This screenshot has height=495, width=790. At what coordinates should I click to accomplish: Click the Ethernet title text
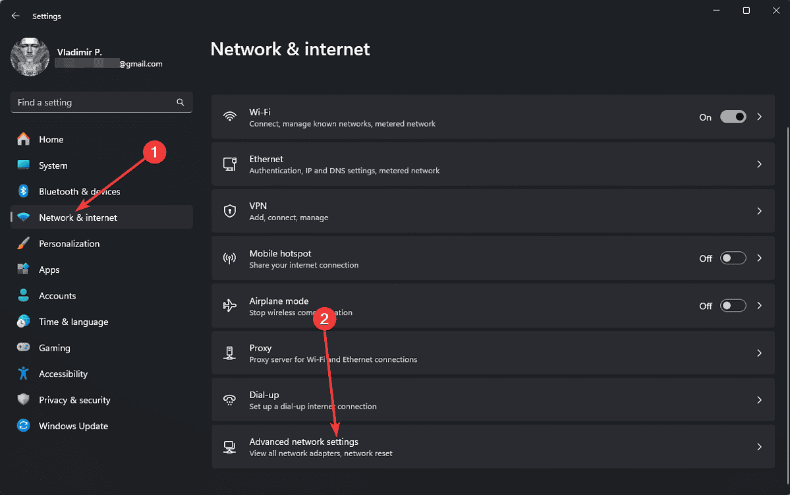pyautogui.click(x=266, y=159)
